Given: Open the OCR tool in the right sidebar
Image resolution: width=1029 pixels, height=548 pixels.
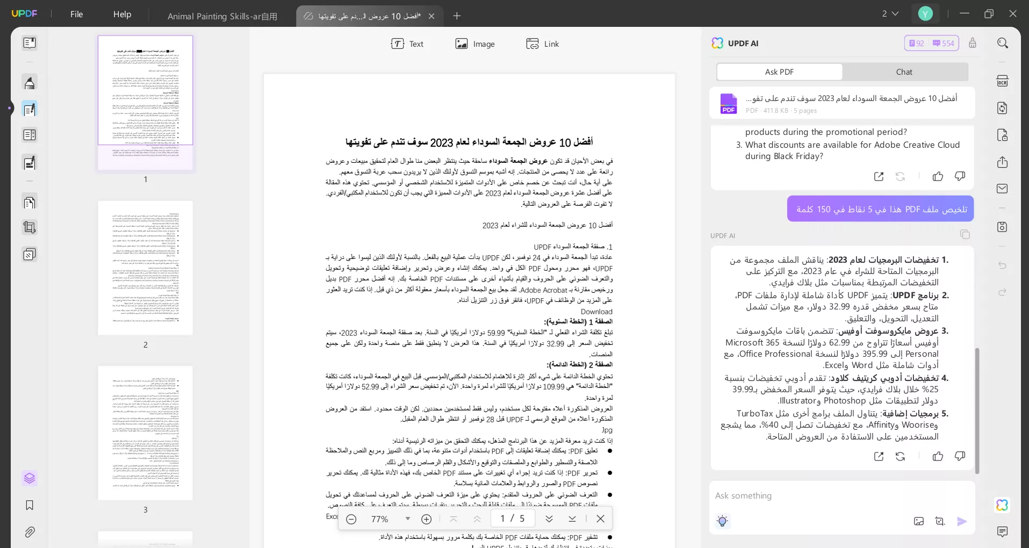Looking at the screenshot, I should (x=1003, y=80).
